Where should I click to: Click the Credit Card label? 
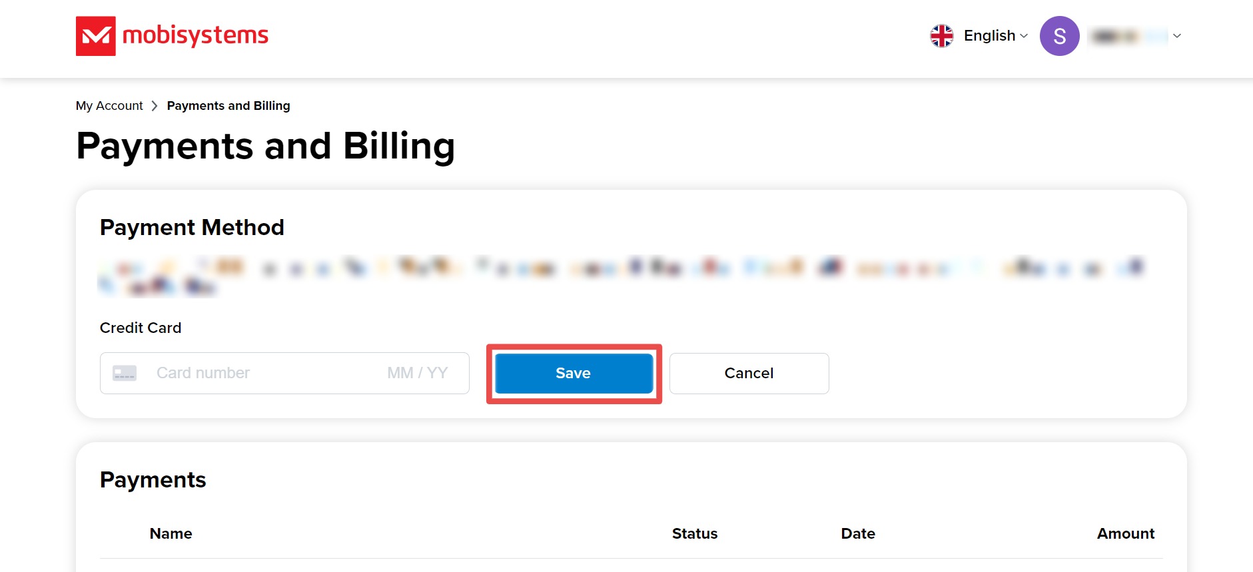[x=141, y=328]
